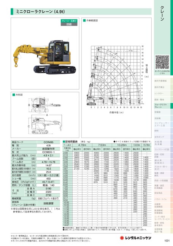Click the top-view outline drawing with dimension B
This screenshot has height=246, width=173.
coord(44,105)
